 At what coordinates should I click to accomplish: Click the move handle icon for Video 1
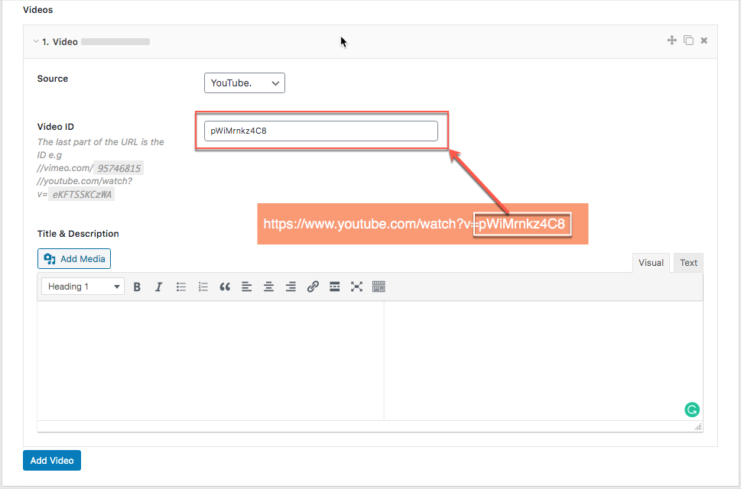(671, 40)
